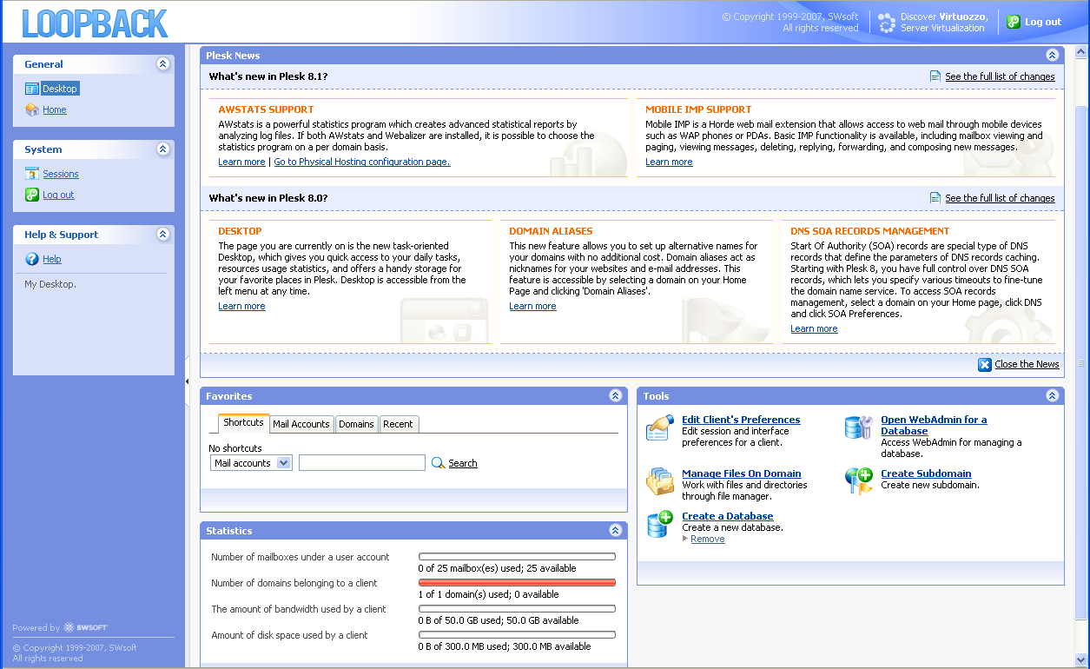Click the Close the News link
Viewport: 1090px width, 669px height.
(1027, 364)
